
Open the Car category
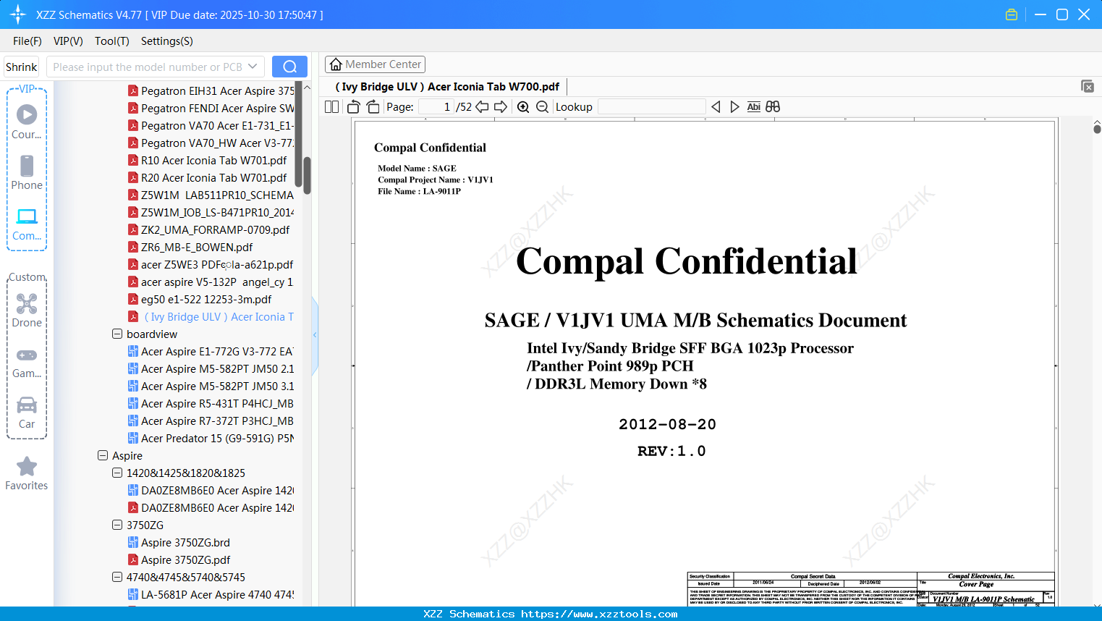27,413
